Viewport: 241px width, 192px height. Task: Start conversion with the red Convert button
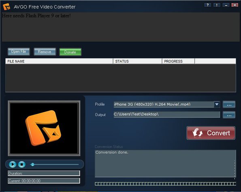click(211, 133)
